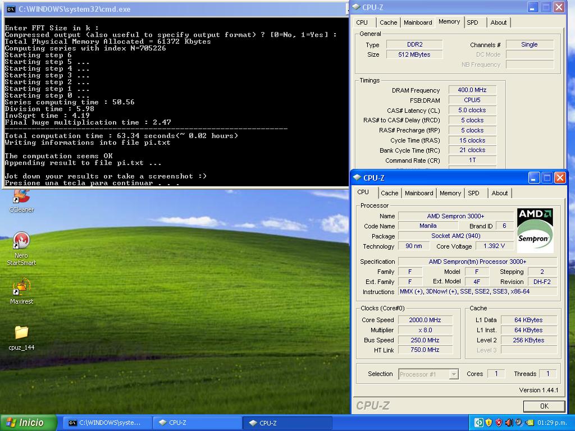Click the x 8.0 multiplier value
The height and width of the screenshot is (431, 575).
(425, 330)
